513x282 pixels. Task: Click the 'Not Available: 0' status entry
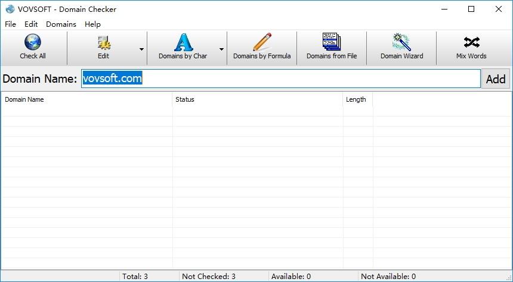(x=388, y=277)
